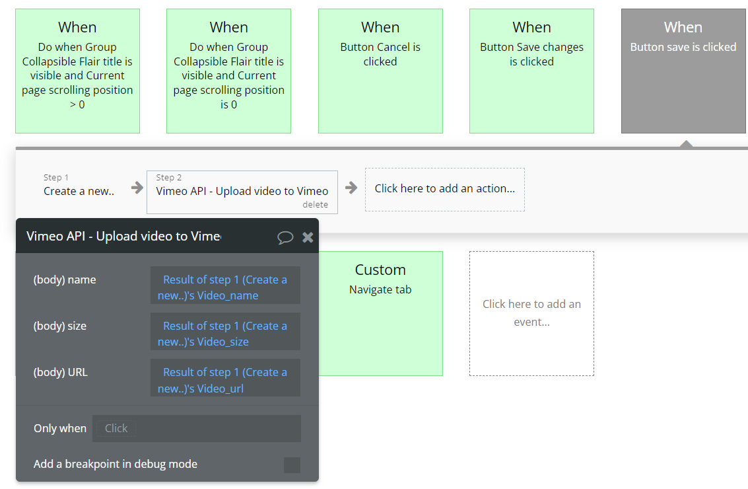Select the Button save is clicked event
Screen dimensions: 748x489
pos(683,71)
